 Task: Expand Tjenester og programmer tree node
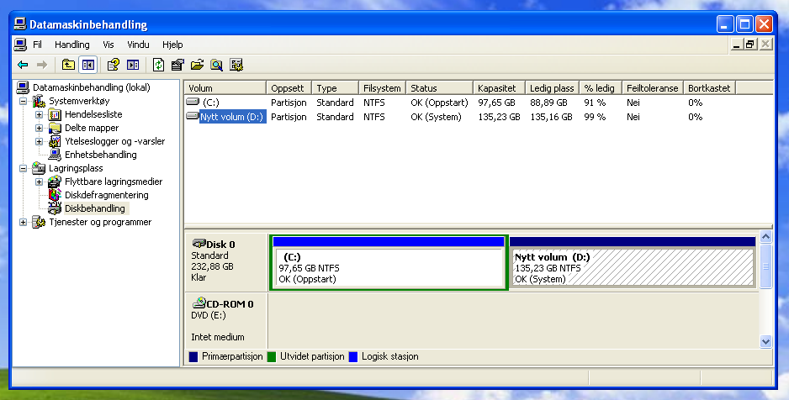coord(24,222)
